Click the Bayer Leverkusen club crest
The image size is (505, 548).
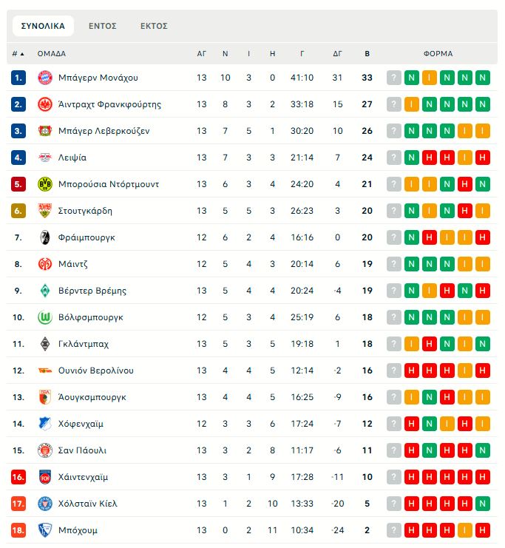pos(45,131)
